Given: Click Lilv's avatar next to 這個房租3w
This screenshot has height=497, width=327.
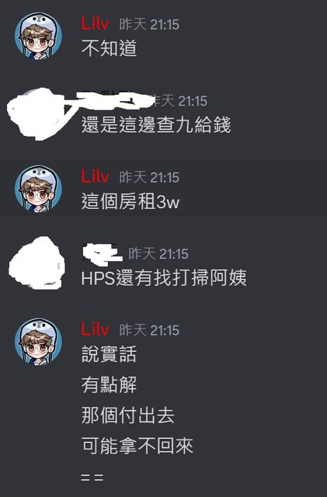Looking at the screenshot, I should point(38,189).
